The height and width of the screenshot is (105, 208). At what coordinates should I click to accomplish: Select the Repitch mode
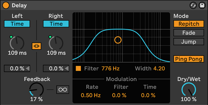[x=189, y=24]
